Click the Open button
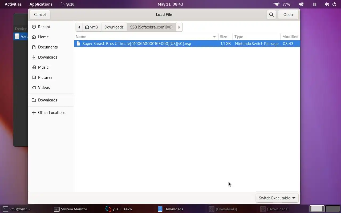The image size is (341, 213). pos(288,15)
